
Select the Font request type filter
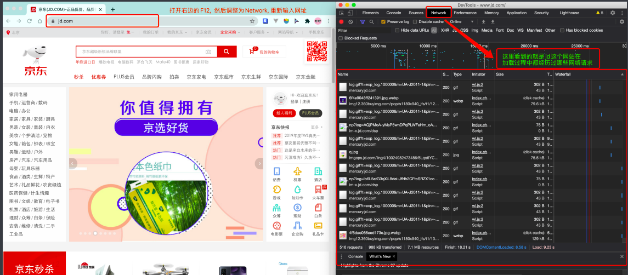(500, 30)
